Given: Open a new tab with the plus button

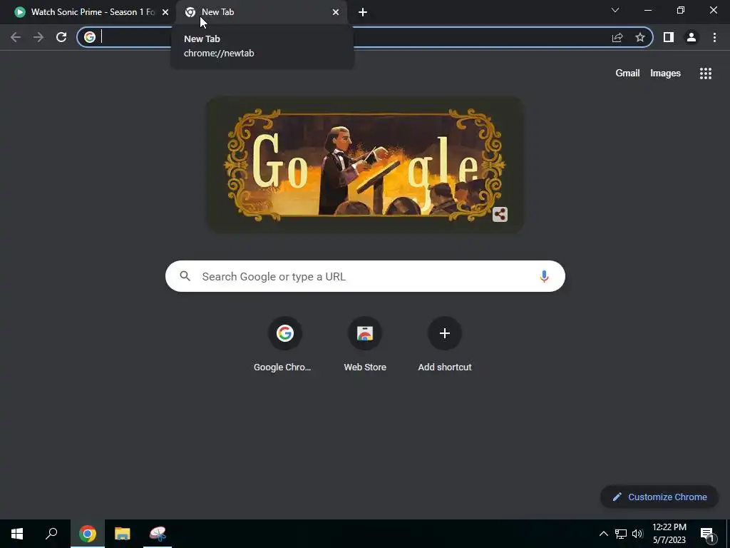Looking at the screenshot, I should click(363, 12).
